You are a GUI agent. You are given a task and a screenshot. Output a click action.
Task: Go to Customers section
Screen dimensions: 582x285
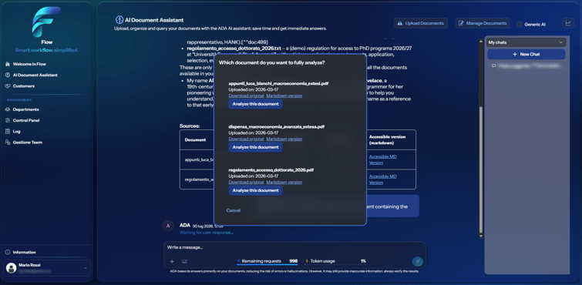point(24,86)
